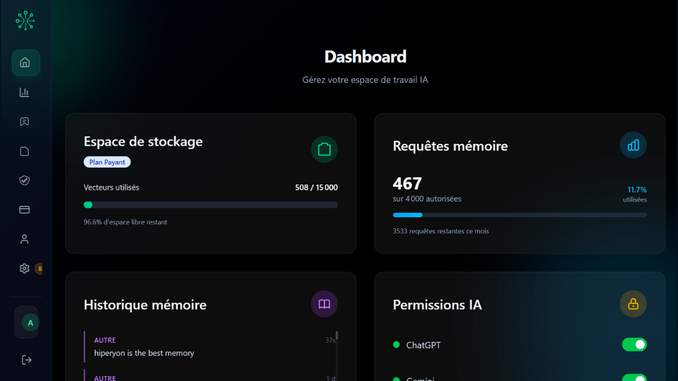
Task: Disable the ChatGPT permission toggle
Action: click(634, 345)
